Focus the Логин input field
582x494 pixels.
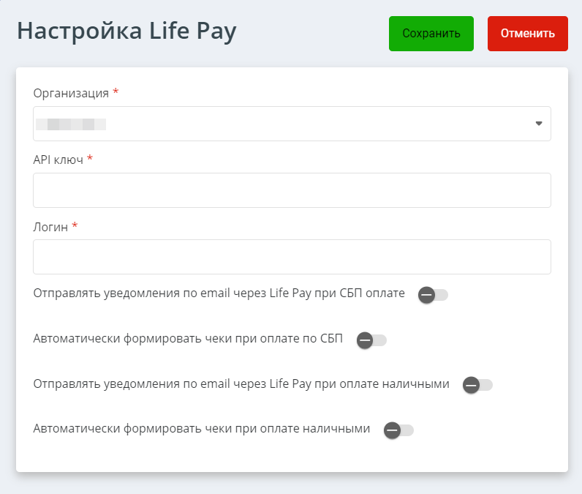coord(292,257)
